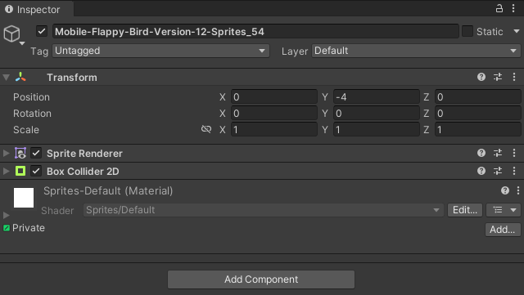524x295 pixels.
Task: Click the Rotation Y field
Action: click(x=377, y=113)
